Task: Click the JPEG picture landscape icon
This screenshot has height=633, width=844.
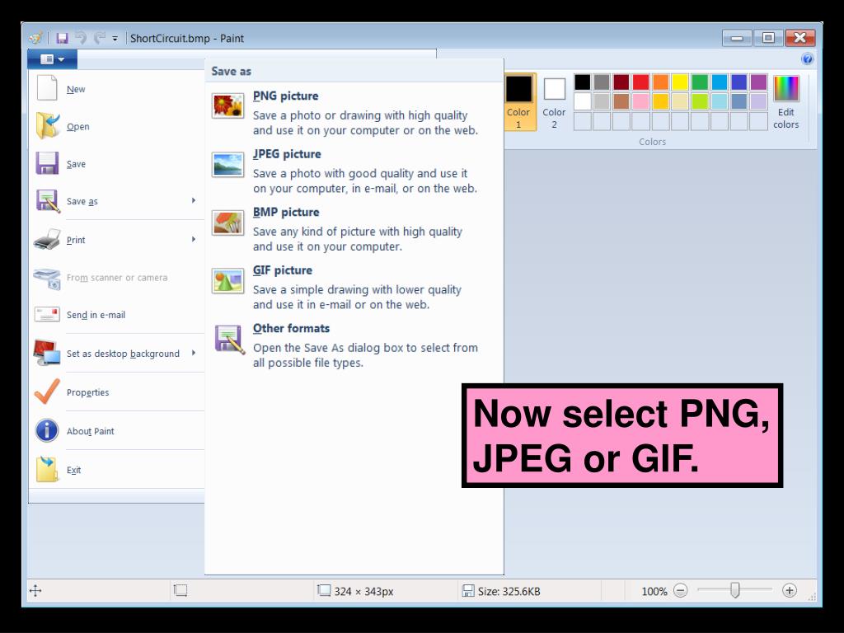Action: click(x=228, y=165)
